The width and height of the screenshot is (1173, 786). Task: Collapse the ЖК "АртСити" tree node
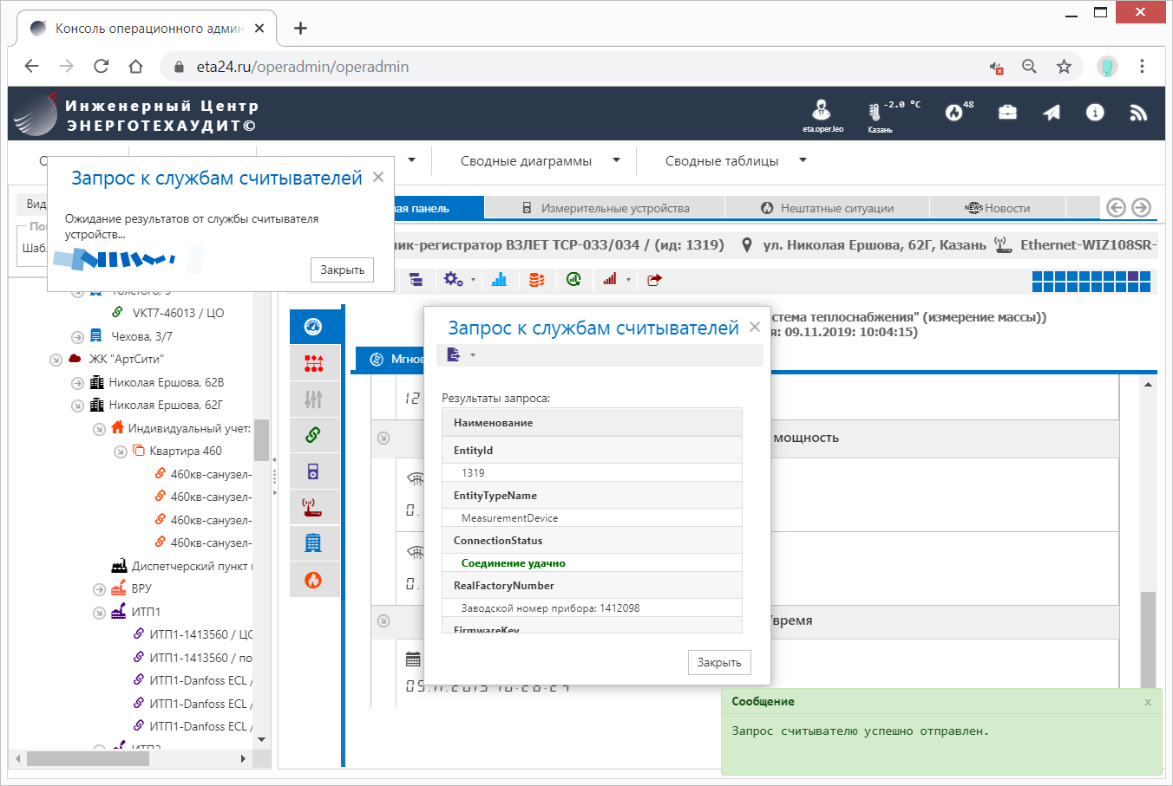click(56, 360)
